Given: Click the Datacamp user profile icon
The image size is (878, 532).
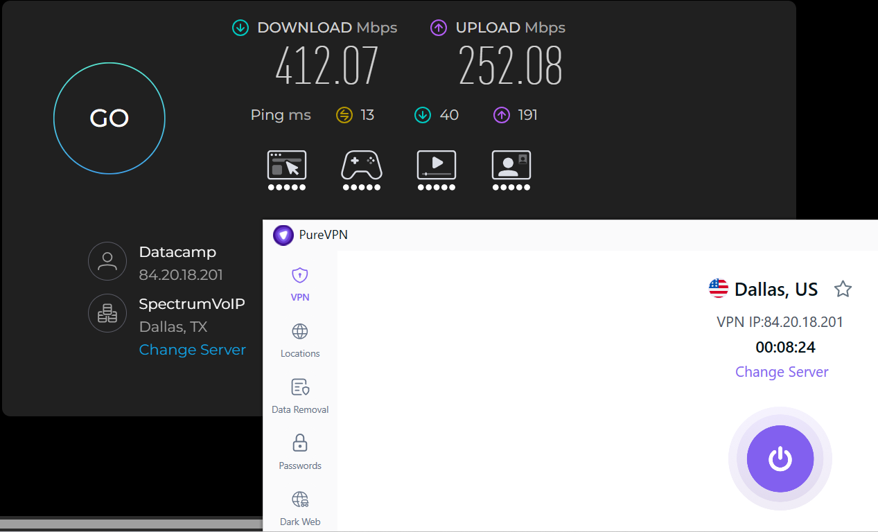Looking at the screenshot, I should tap(107, 261).
